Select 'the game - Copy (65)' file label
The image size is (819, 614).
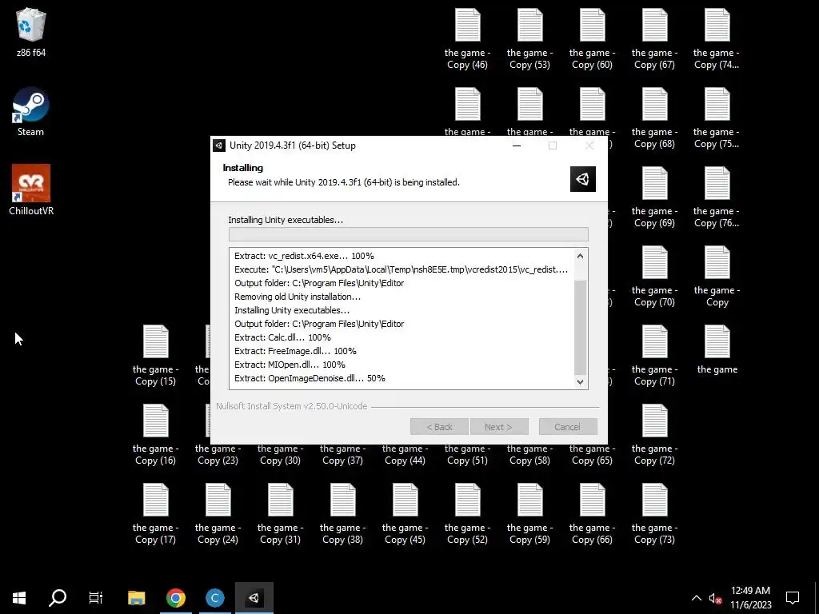(x=592, y=455)
